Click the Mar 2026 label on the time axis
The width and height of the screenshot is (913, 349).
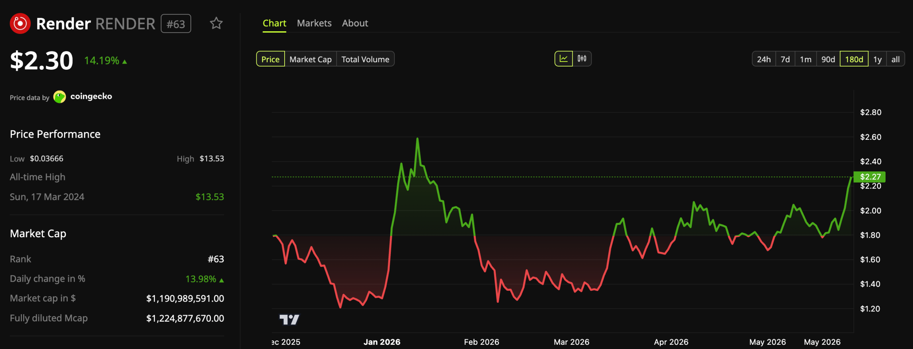tap(571, 342)
